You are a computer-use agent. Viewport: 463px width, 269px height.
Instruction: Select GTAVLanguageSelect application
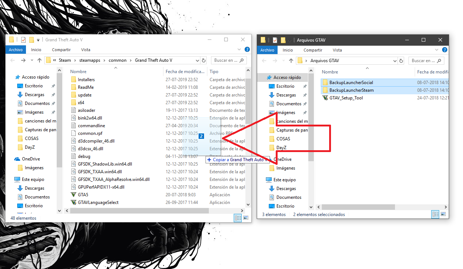tap(98, 202)
